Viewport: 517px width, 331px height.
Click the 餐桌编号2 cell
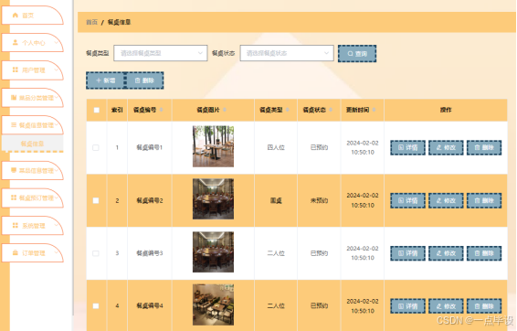[150, 200]
